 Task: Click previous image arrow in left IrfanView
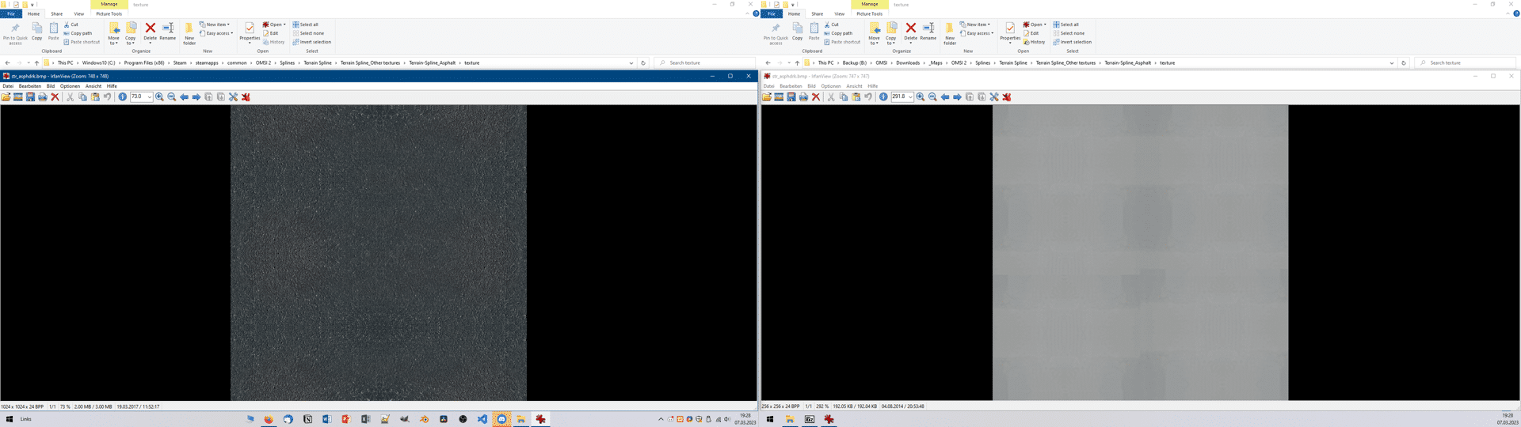coord(184,97)
